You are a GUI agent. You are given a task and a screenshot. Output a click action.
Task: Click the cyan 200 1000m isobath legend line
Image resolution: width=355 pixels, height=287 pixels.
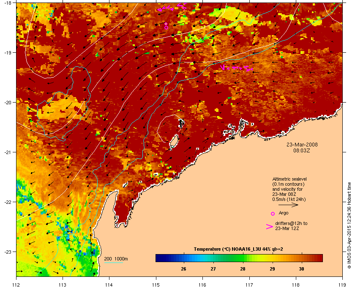coord(113,263)
